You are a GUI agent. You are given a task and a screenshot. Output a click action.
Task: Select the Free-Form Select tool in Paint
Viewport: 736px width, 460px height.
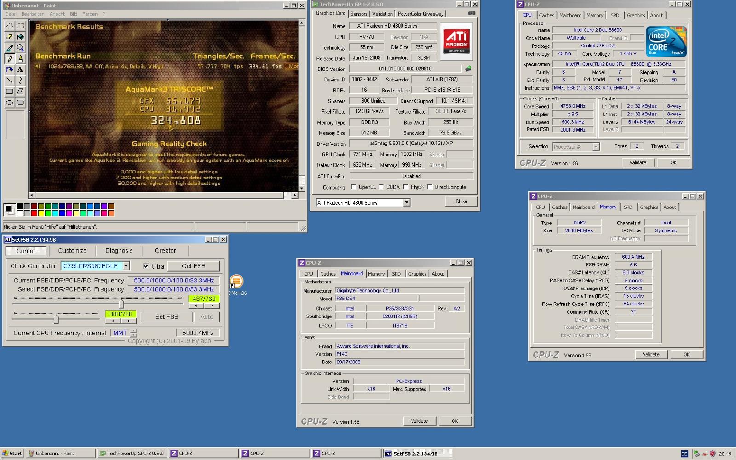point(9,26)
